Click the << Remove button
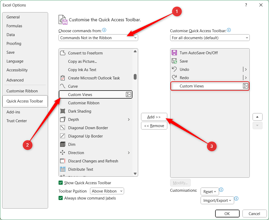Screen dimensions: 269x220 (x=154, y=126)
